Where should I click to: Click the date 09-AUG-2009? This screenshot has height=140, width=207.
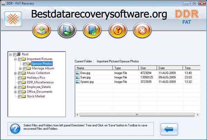pos(167,77)
